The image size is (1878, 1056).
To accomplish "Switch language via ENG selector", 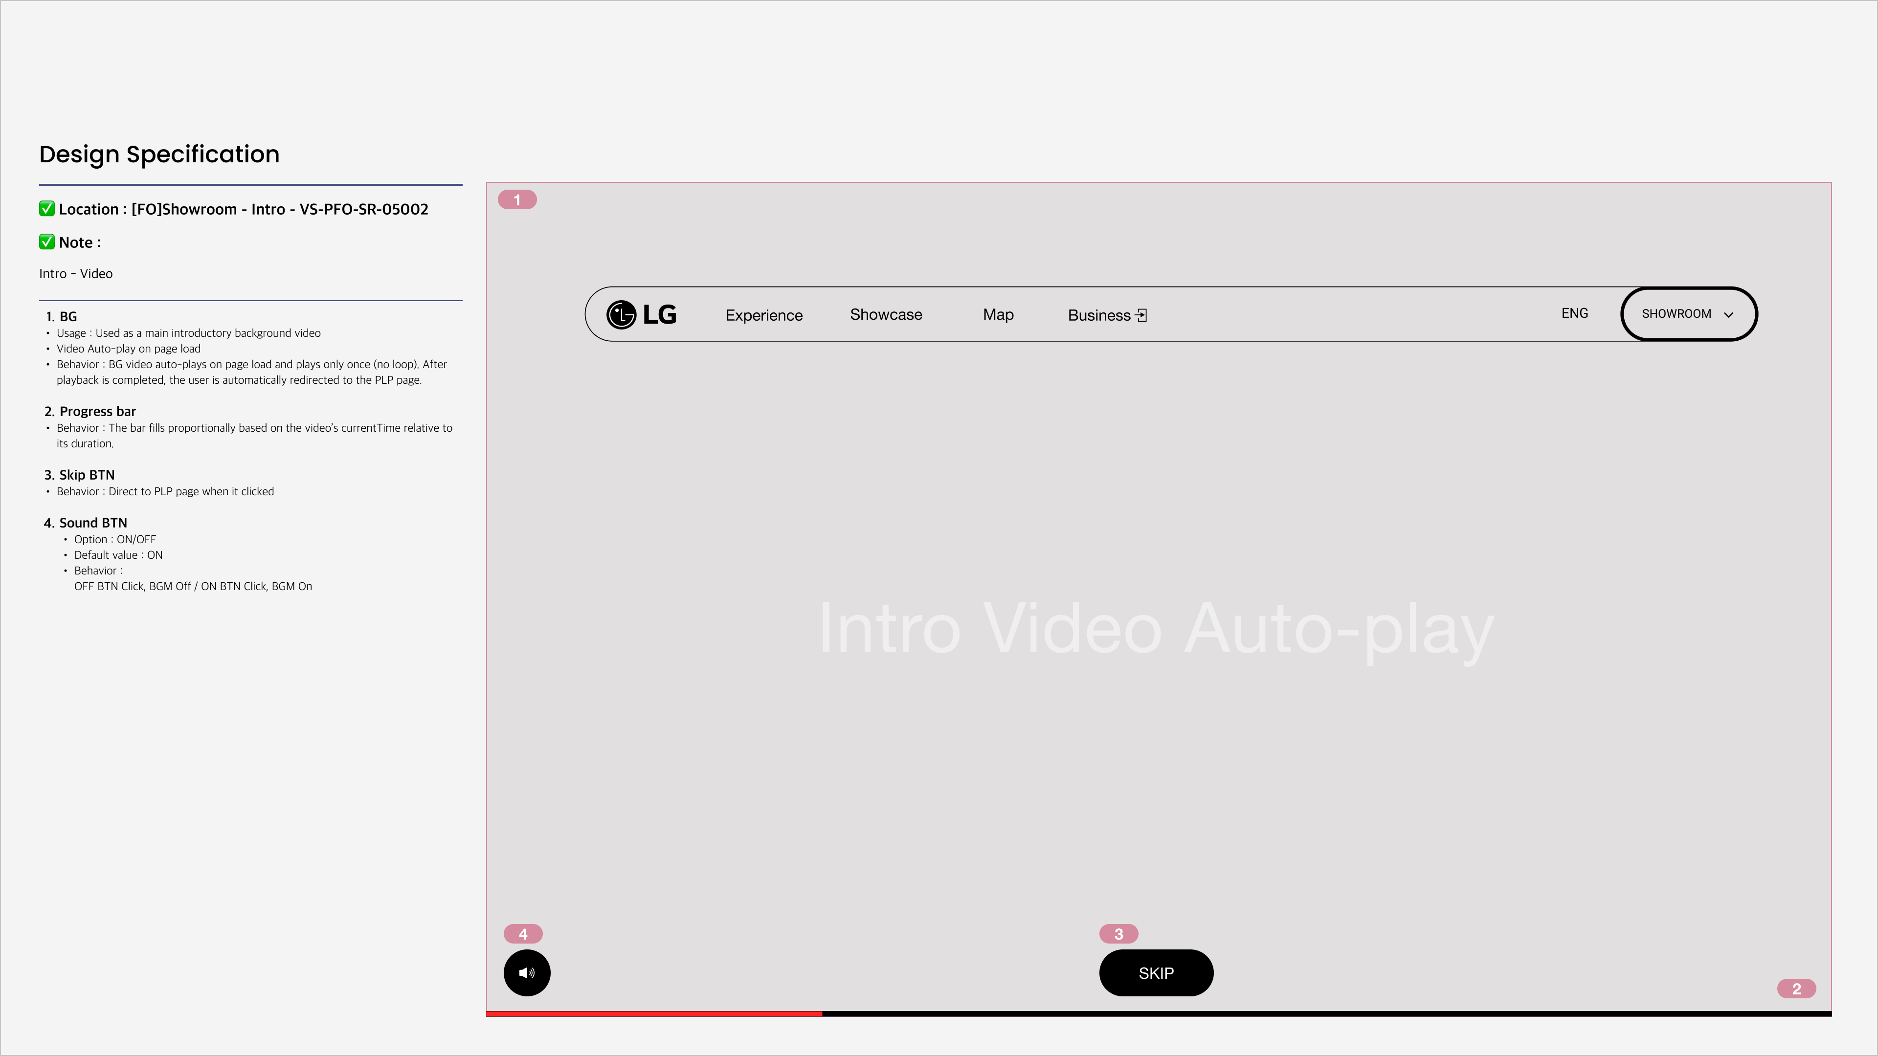I will [1574, 313].
